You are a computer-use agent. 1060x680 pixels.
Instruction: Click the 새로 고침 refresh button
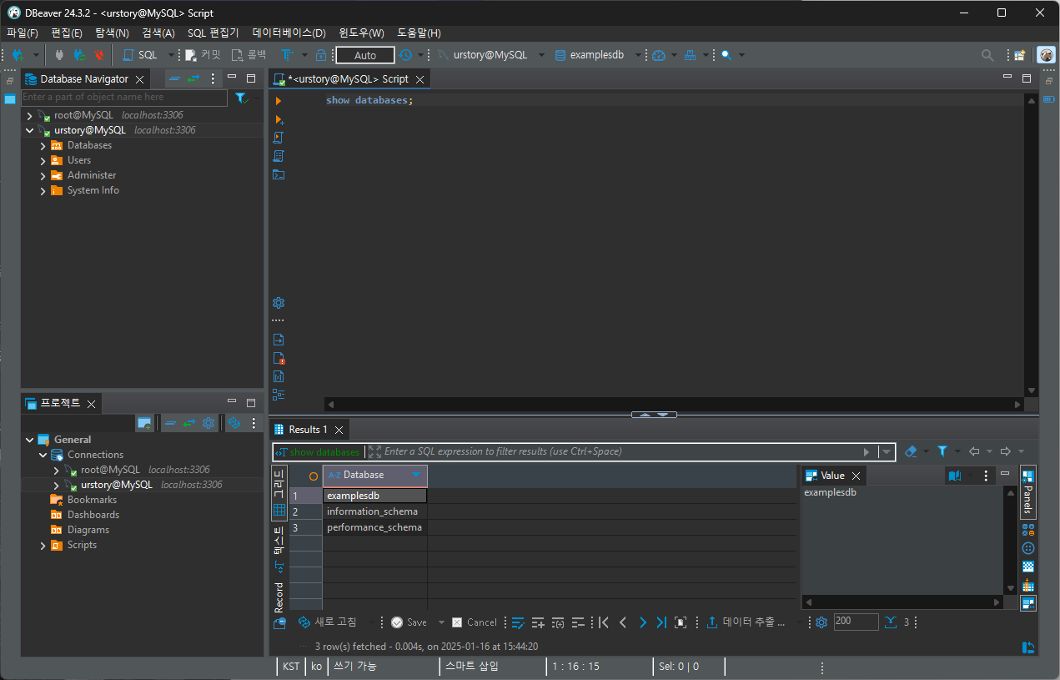[327, 622]
